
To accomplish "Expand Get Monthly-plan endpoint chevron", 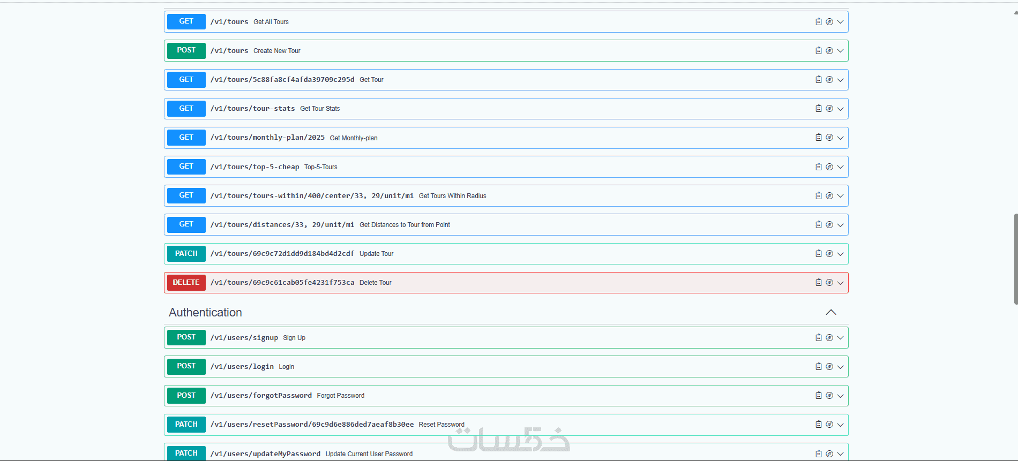I will [x=840, y=138].
